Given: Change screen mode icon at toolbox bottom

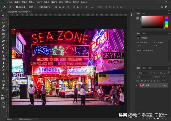Looking at the screenshot, I should pyautogui.click(x=3, y=107).
